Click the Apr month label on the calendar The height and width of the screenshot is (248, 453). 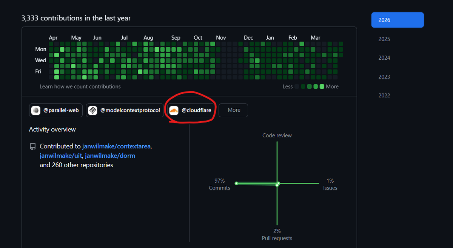pyautogui.click(x=53, y=38)
